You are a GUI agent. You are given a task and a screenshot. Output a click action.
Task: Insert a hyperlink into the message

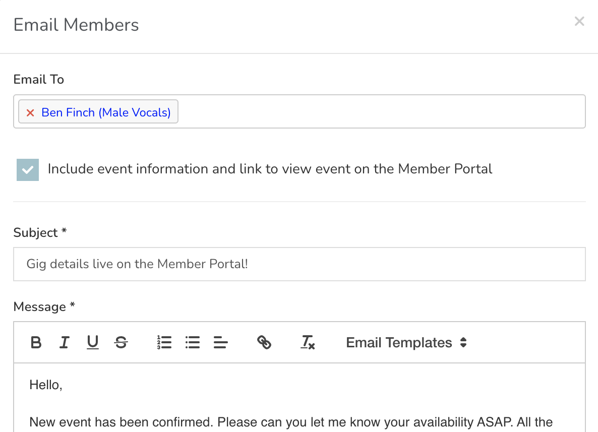point(264,342)
